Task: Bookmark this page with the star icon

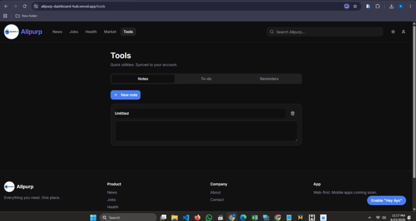Action: click(355, 6)
